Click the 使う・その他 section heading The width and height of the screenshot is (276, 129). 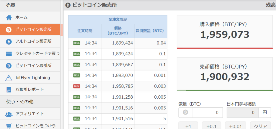pos(20,102)
